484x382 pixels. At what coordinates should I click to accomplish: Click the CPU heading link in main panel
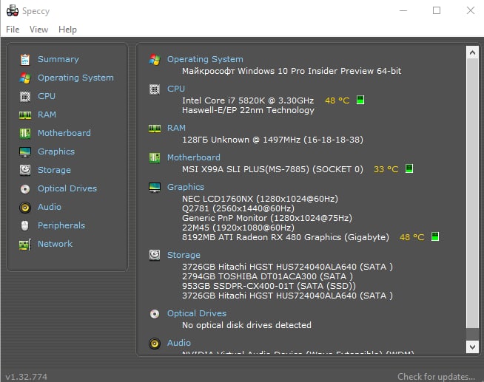pos(176,89)
